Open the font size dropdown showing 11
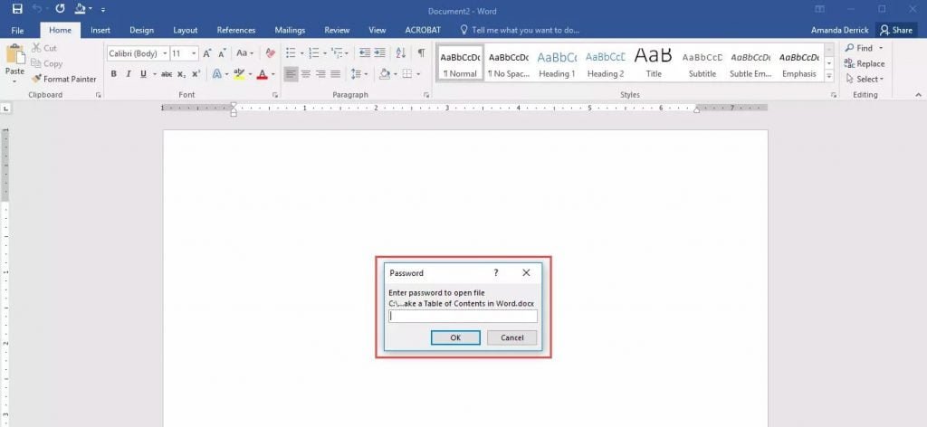 192,53
